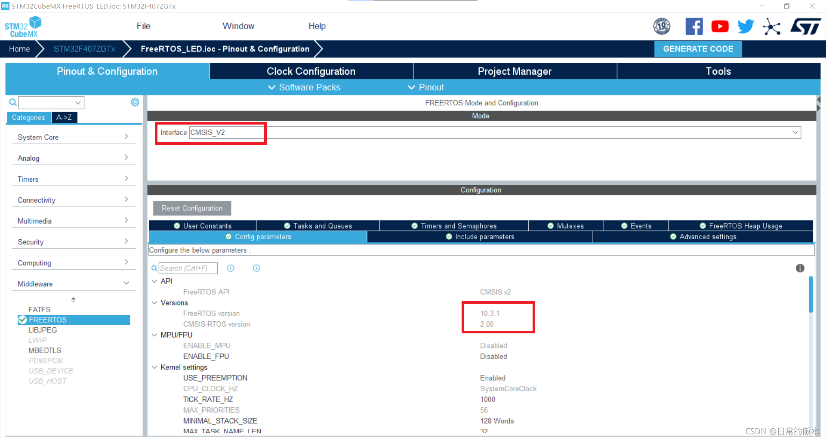Open the category search combo box
Viewport: 826px width, 439px height.
[x=51, y=103]
